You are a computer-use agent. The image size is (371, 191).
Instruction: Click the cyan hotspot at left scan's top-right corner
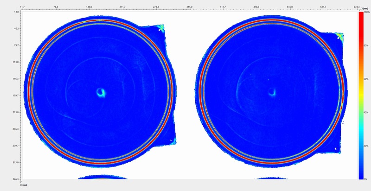[161, 29]
